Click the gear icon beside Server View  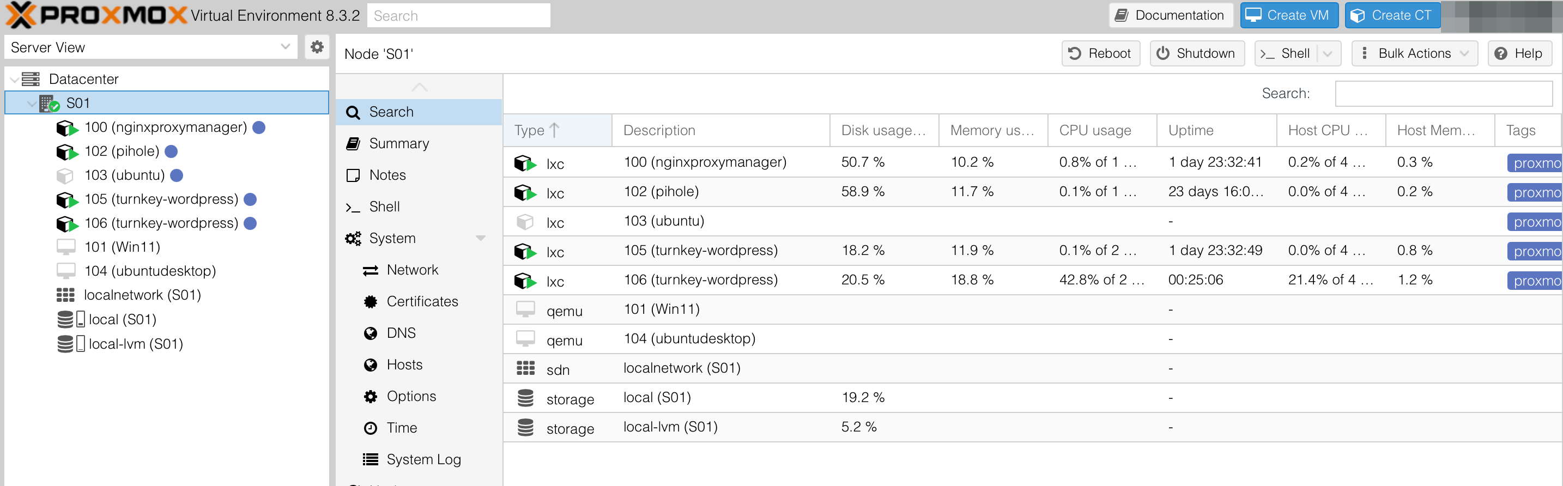[x=316, y=47]
